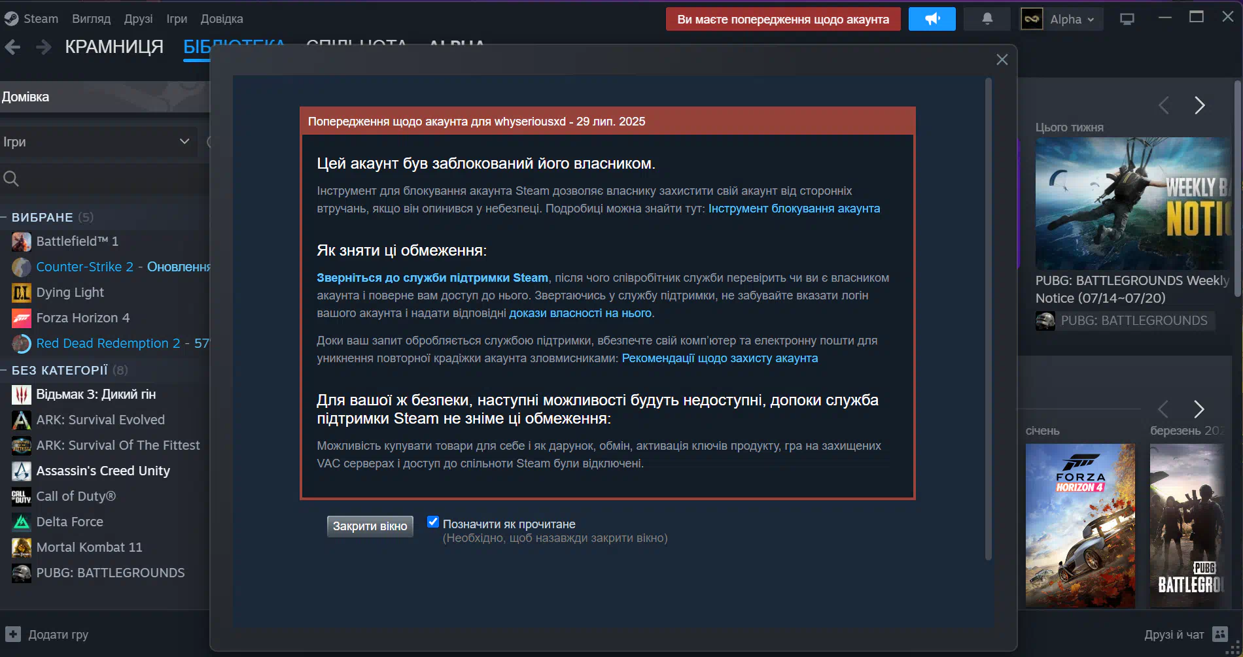
Task: Open the announcements megaphone button
Action: 932,19
